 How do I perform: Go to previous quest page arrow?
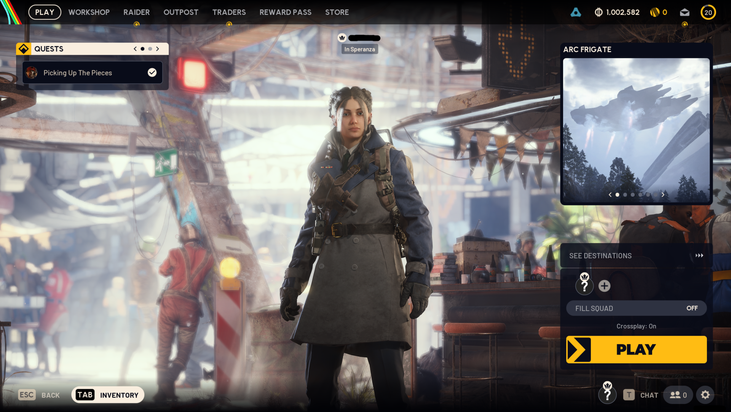[135, 49]
